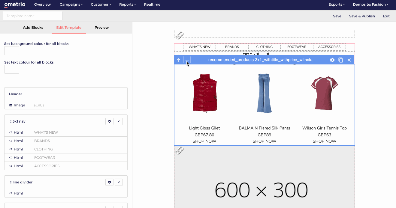Click the 600 × 300 placeholder image
396x208 pixels.
point(265,177)
